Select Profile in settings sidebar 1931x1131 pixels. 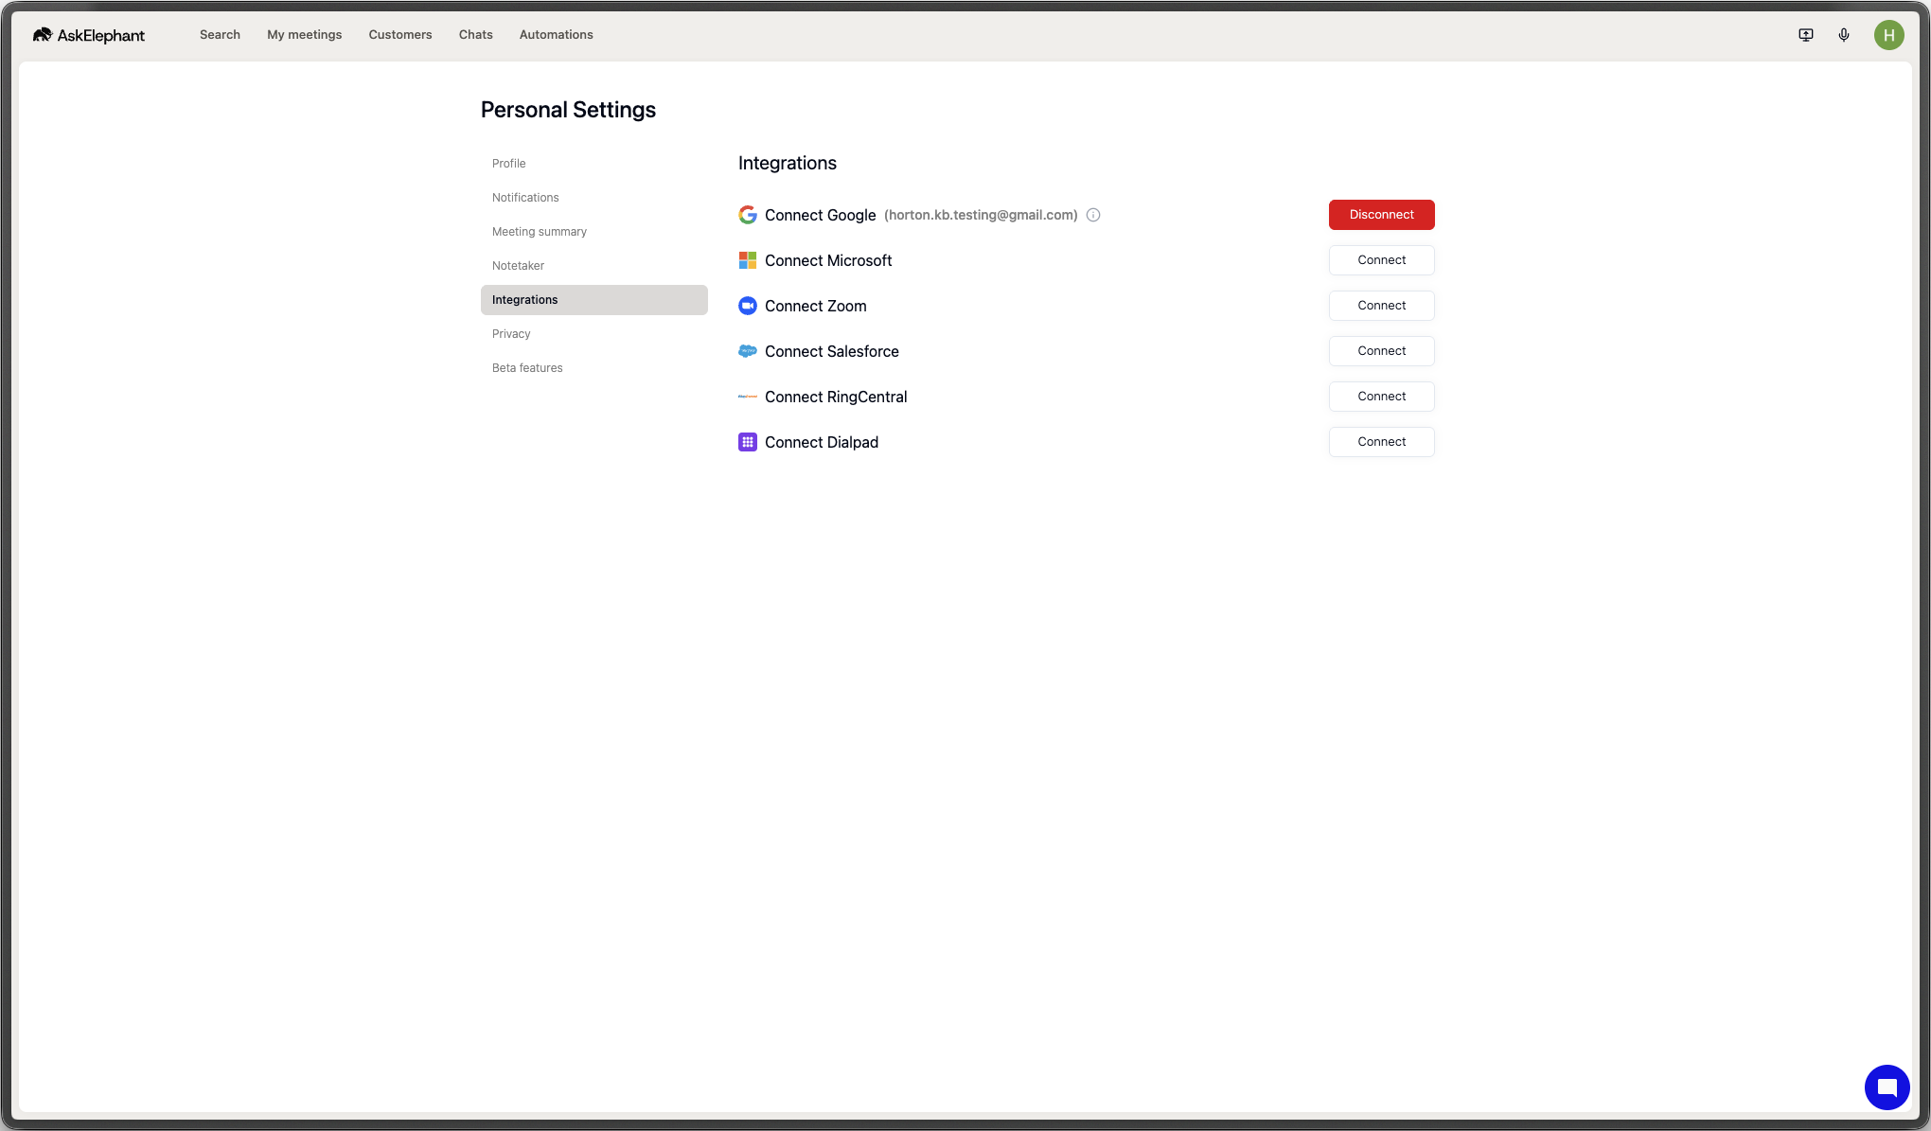(x=594, y=164)
